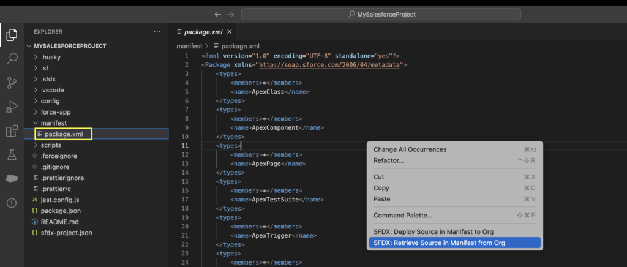Click the package.xml breadcrumb segment
627x267 pixels.
(237, 47)
